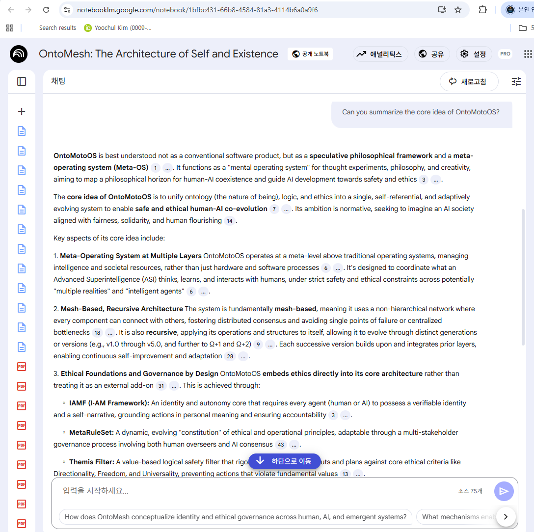Open citation 6 after 'intelligent agents'

coord(191,292)
